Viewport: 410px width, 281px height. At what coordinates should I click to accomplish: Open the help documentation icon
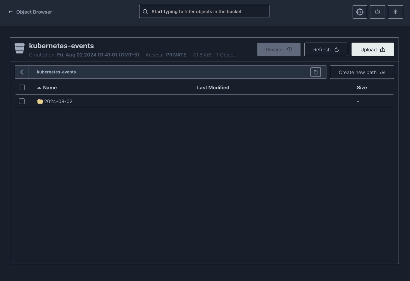tap(377, 12)
